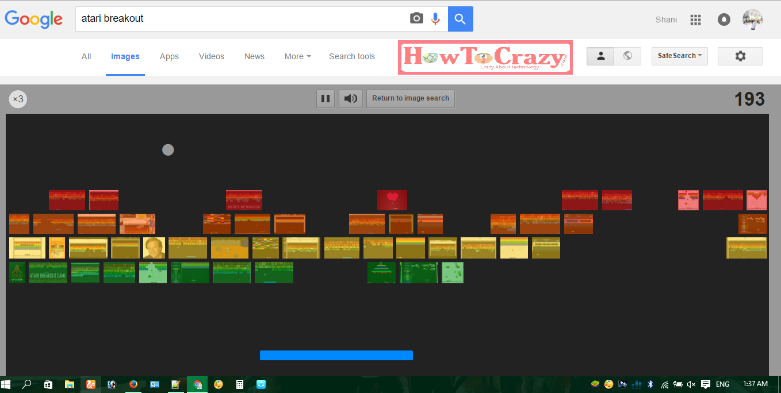Click the blue equalizer bars tray icon

pos(637,384)
